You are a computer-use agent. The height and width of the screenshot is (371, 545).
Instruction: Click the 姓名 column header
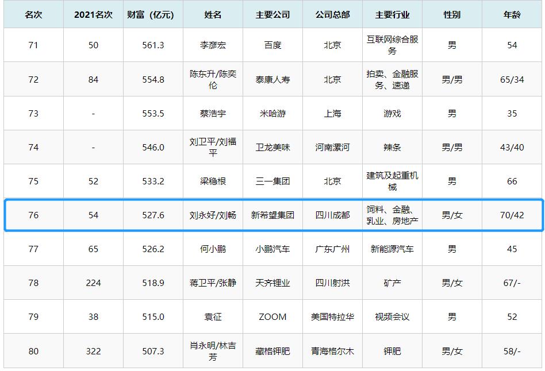[213, 14]
